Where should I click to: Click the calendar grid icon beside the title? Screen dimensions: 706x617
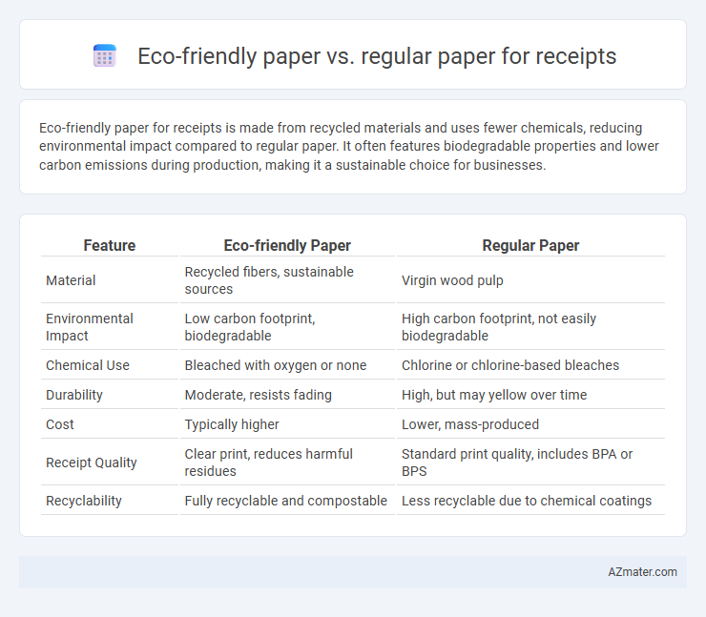point(104,56)
